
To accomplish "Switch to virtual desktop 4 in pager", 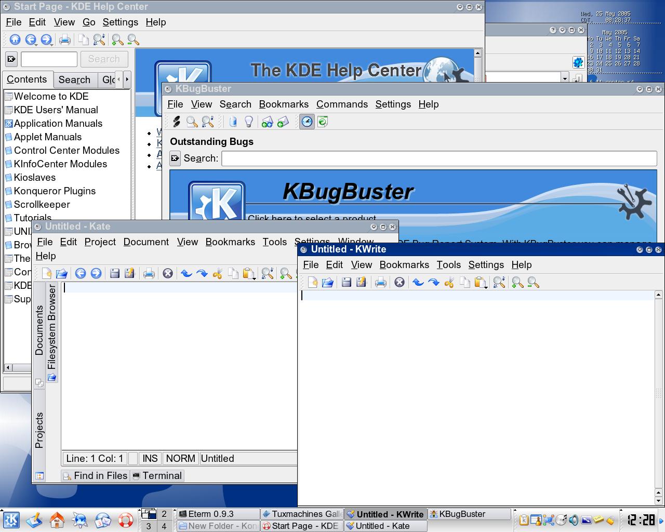I will coord(164,526).
